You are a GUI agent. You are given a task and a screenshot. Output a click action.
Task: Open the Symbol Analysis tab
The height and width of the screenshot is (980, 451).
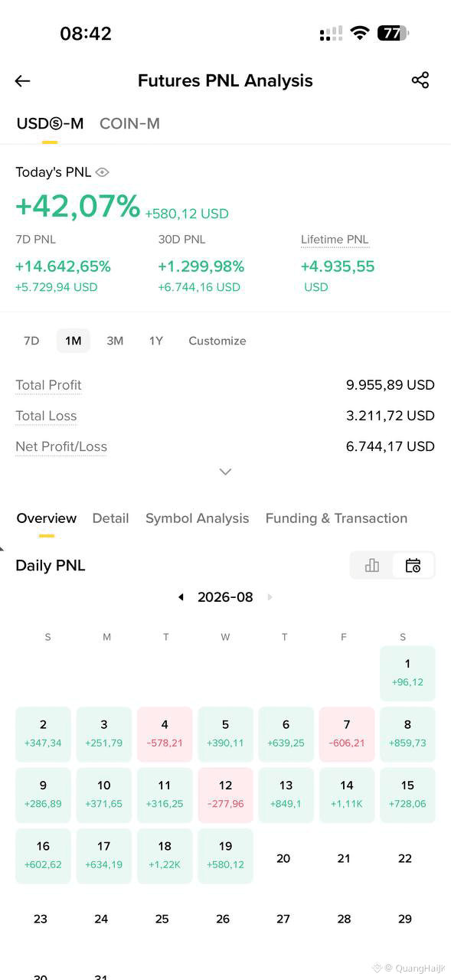[198, 518]
